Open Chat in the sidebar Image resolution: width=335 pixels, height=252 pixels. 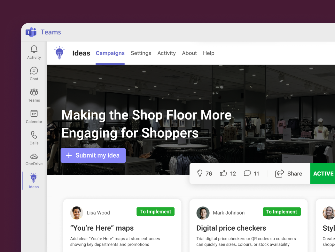(x=34, y=74)
